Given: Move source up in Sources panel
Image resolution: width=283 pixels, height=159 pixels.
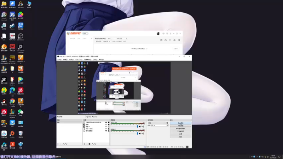Looking at the screenshot, I should click(93, 144).
